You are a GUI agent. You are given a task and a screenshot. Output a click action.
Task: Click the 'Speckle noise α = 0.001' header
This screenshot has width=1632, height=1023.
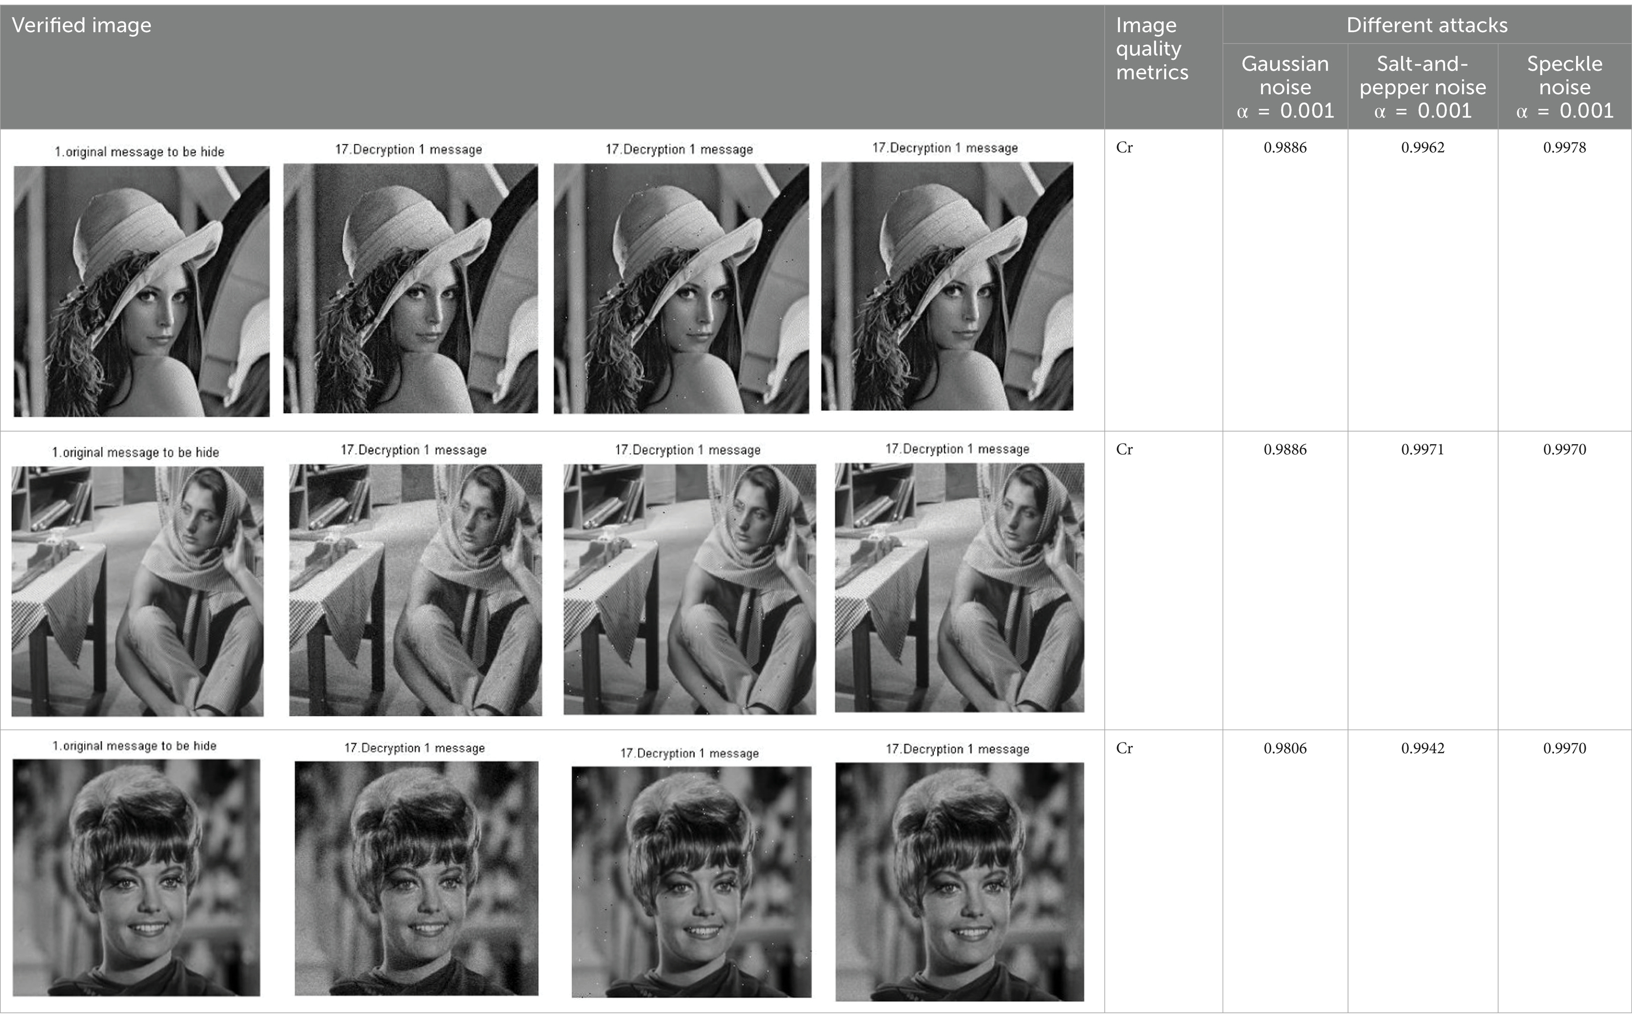pyautogui.click(x=1564, y=86)
